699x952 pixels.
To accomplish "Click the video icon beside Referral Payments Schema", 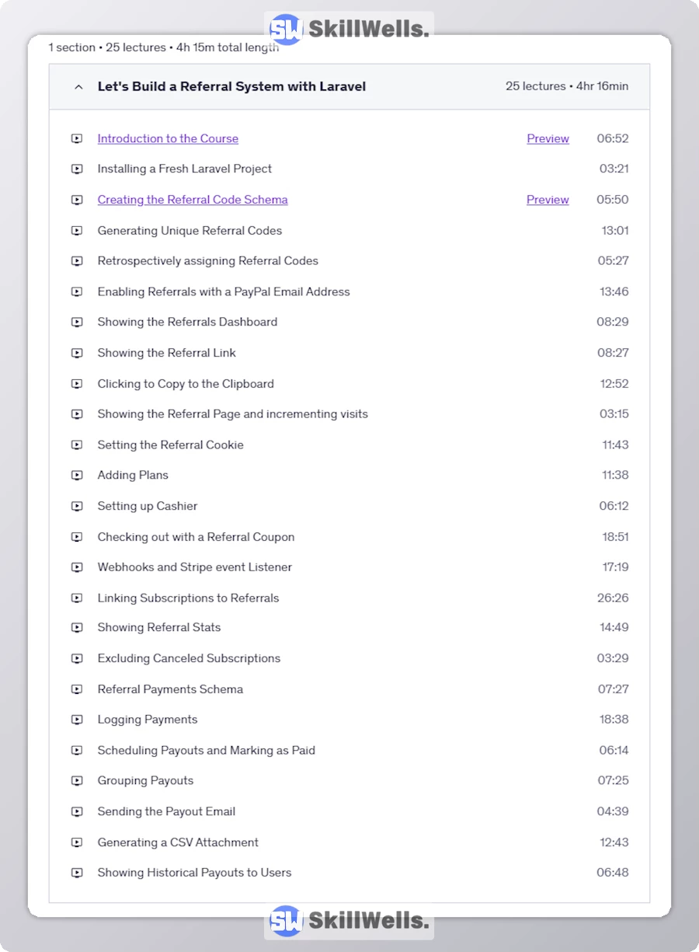I will (x=77, y=690).
